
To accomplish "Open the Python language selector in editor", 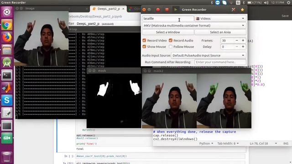I will (x=206, y=143).
